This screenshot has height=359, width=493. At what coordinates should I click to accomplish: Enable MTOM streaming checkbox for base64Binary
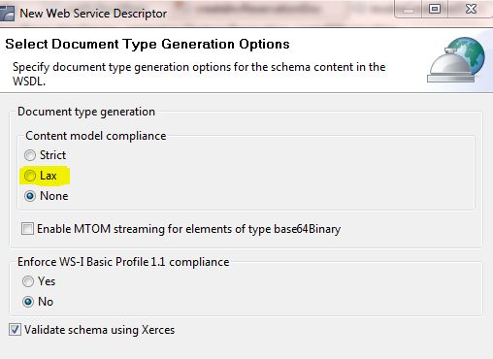click(x=27, y=229)
